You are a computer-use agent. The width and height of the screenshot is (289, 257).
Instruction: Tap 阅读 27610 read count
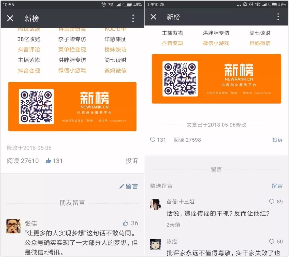[x=23, y=161]
